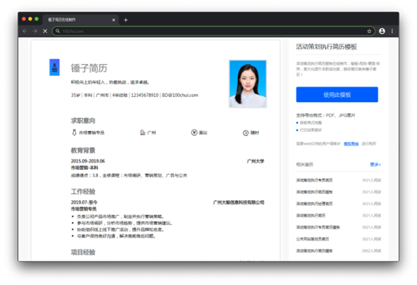417x285 pixels.
Task: Open the user profile avatar icon
Action: (382, 31)
